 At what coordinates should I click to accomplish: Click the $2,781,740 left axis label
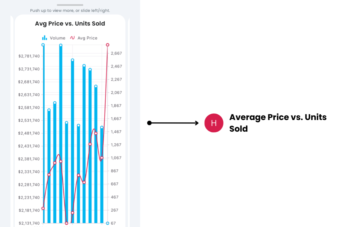pyautogui.click(x=29, y=56)
